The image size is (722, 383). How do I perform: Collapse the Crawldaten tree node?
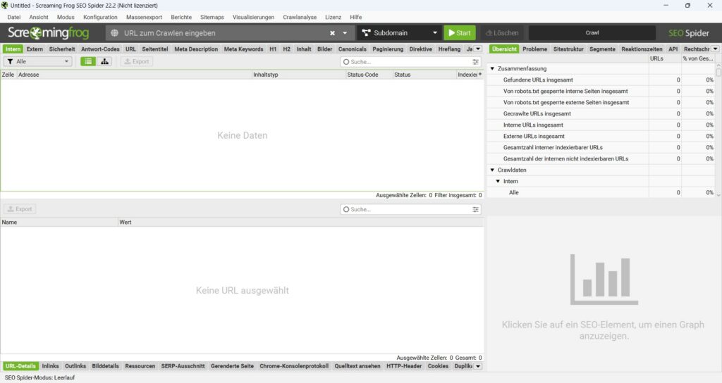pyautogui.click(x=492, y=170)
